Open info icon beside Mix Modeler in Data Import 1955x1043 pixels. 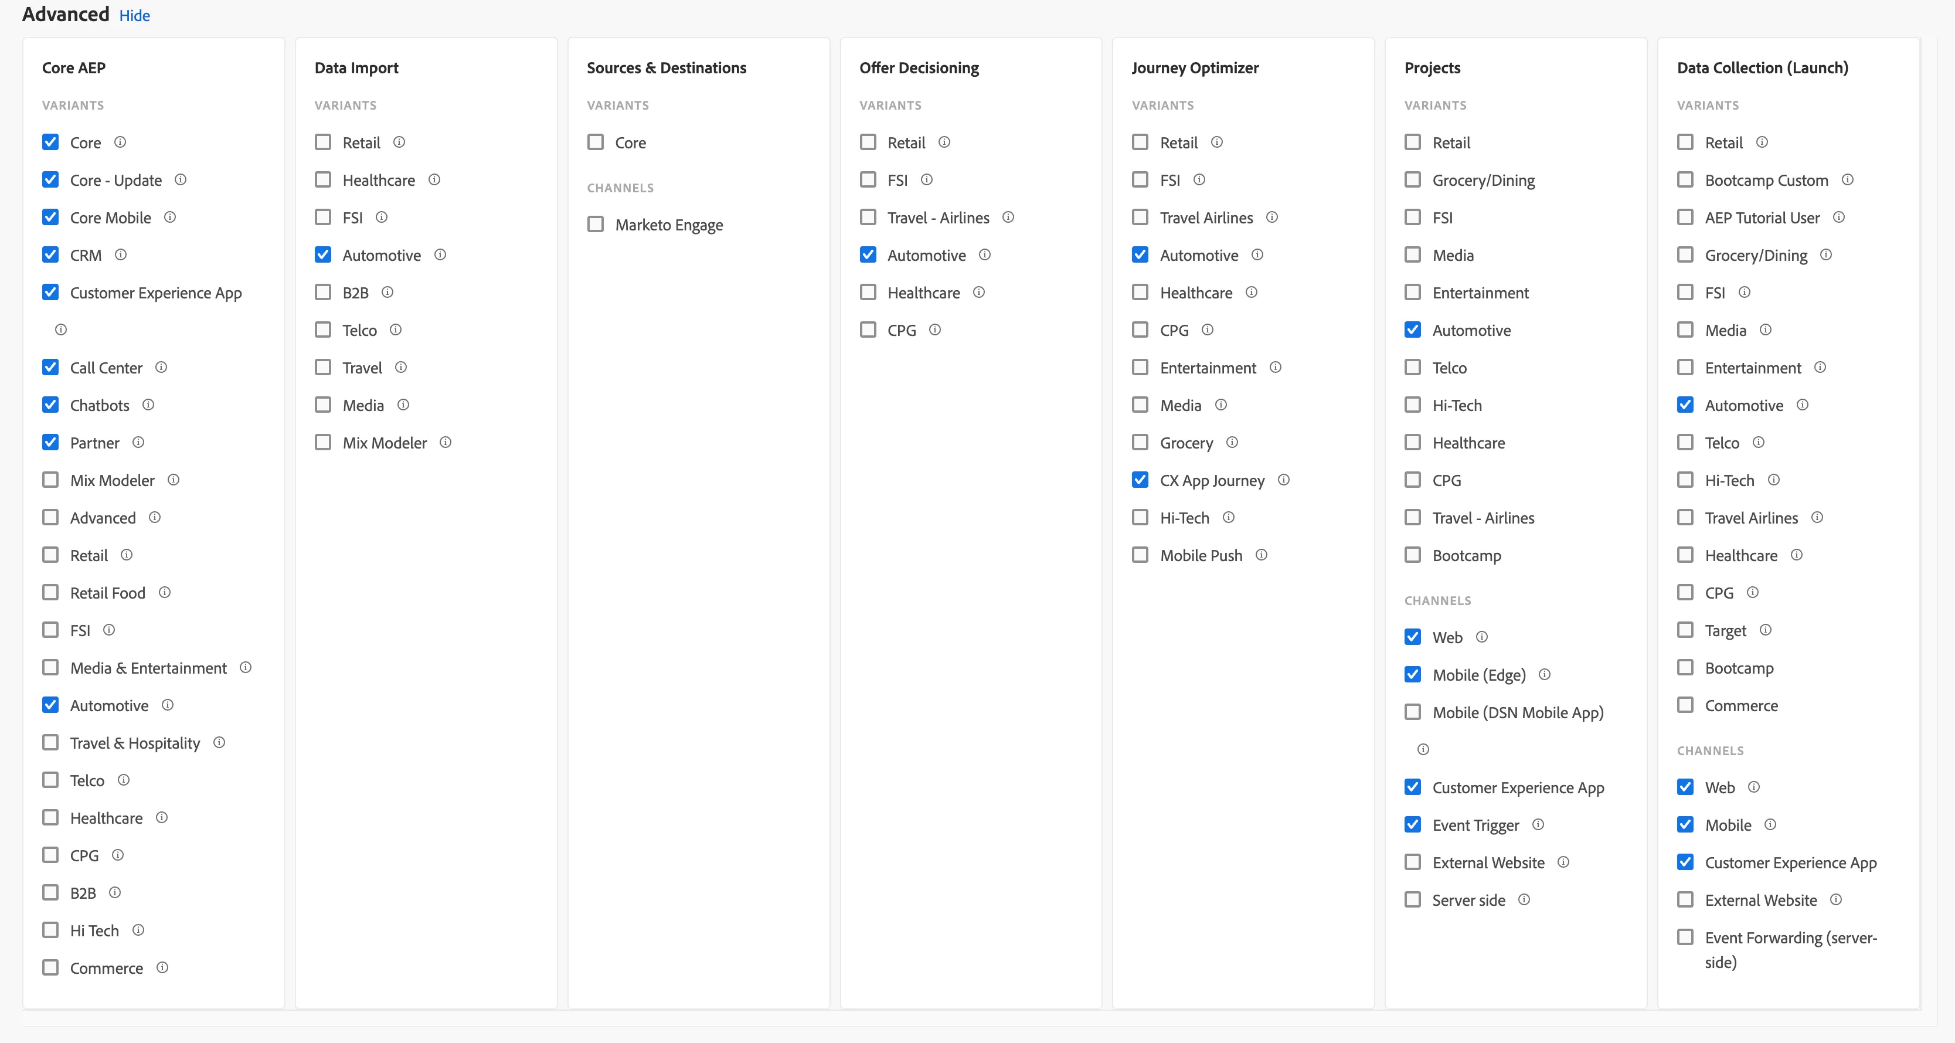(446, 442)
